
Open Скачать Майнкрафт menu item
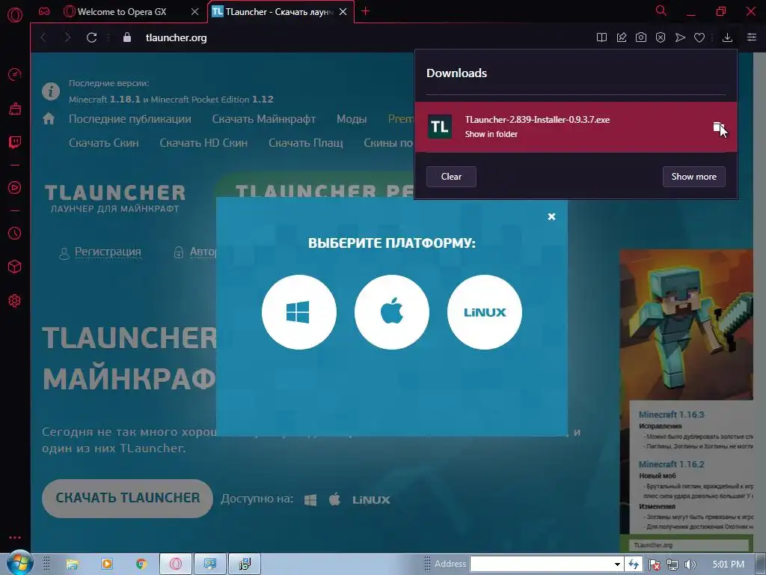coord(264,119)
